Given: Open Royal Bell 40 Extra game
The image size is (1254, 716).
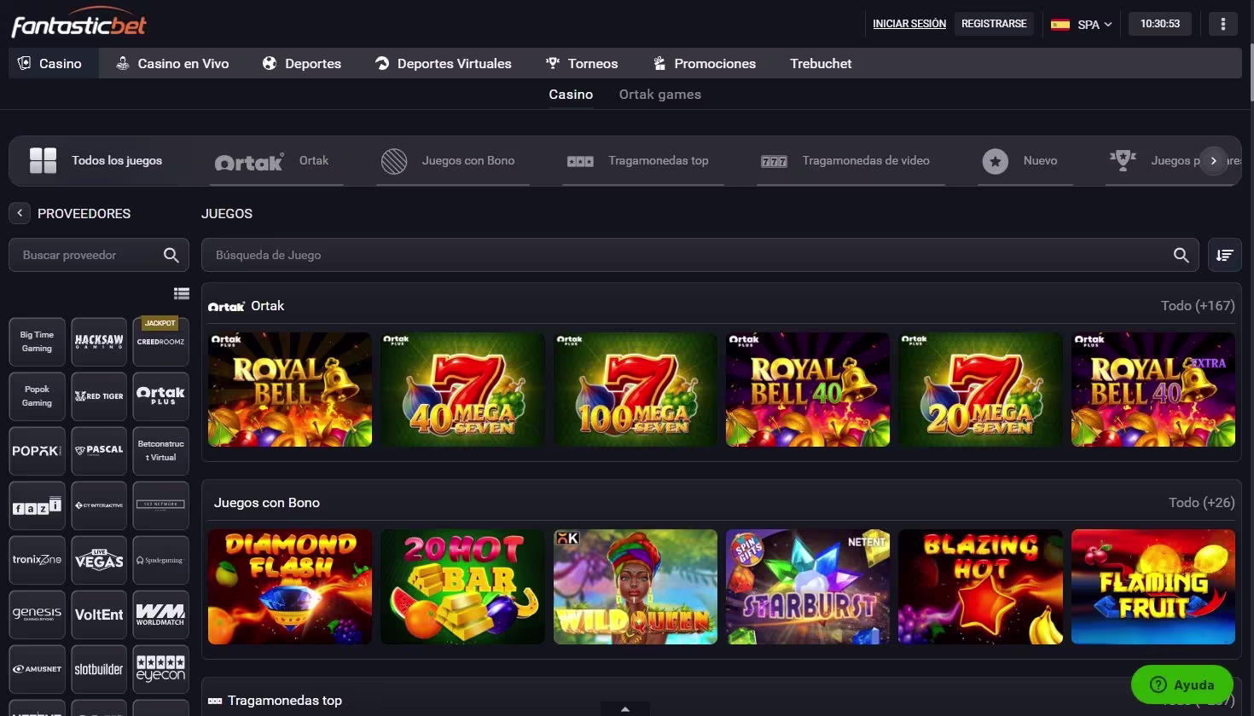Looking at the screenshot, I should (x=1153, y=390).
